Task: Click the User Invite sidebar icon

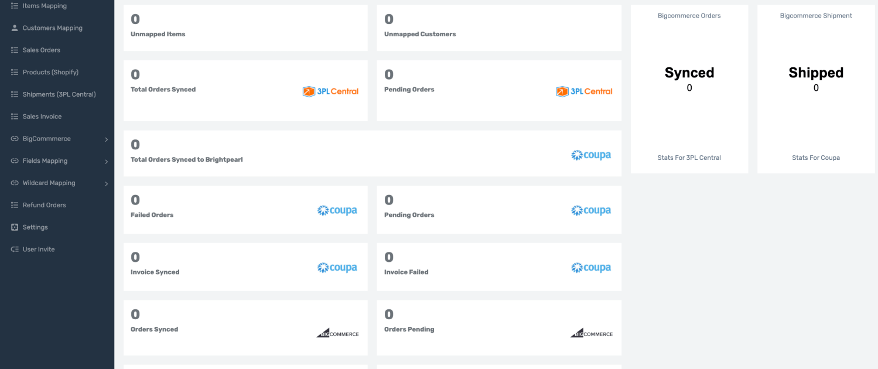Action: (x=15, y=250)
